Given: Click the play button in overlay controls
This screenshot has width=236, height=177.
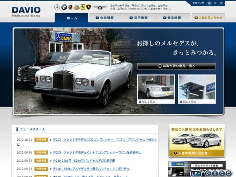Looking at the screenshot, I should [x=208, y=173].
